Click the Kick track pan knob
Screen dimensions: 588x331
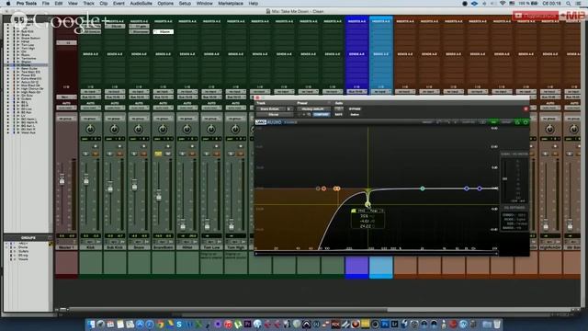pyautogui.click(x=90, y=130)
